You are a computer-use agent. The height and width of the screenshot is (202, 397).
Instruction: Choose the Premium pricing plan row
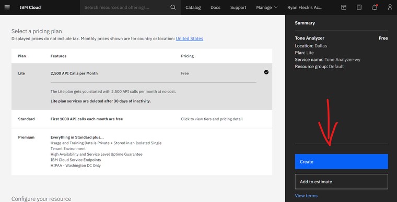(x=142, y=151)
